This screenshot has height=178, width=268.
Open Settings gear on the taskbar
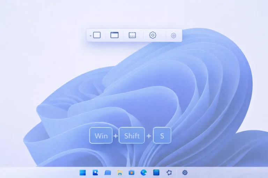tap(185, 172)
